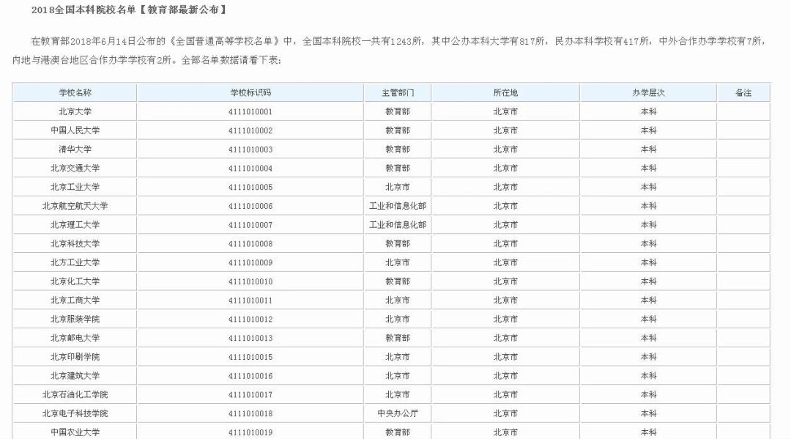Click school code 4111010015
Screen dimensions: 791x439
pos(250,357)
